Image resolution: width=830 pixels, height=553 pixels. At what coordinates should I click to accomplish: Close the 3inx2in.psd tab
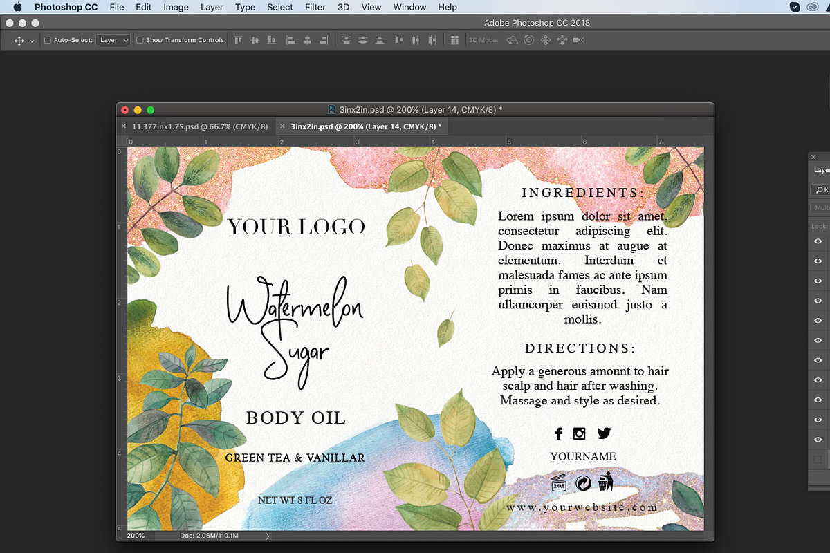[x=282, y=126]
